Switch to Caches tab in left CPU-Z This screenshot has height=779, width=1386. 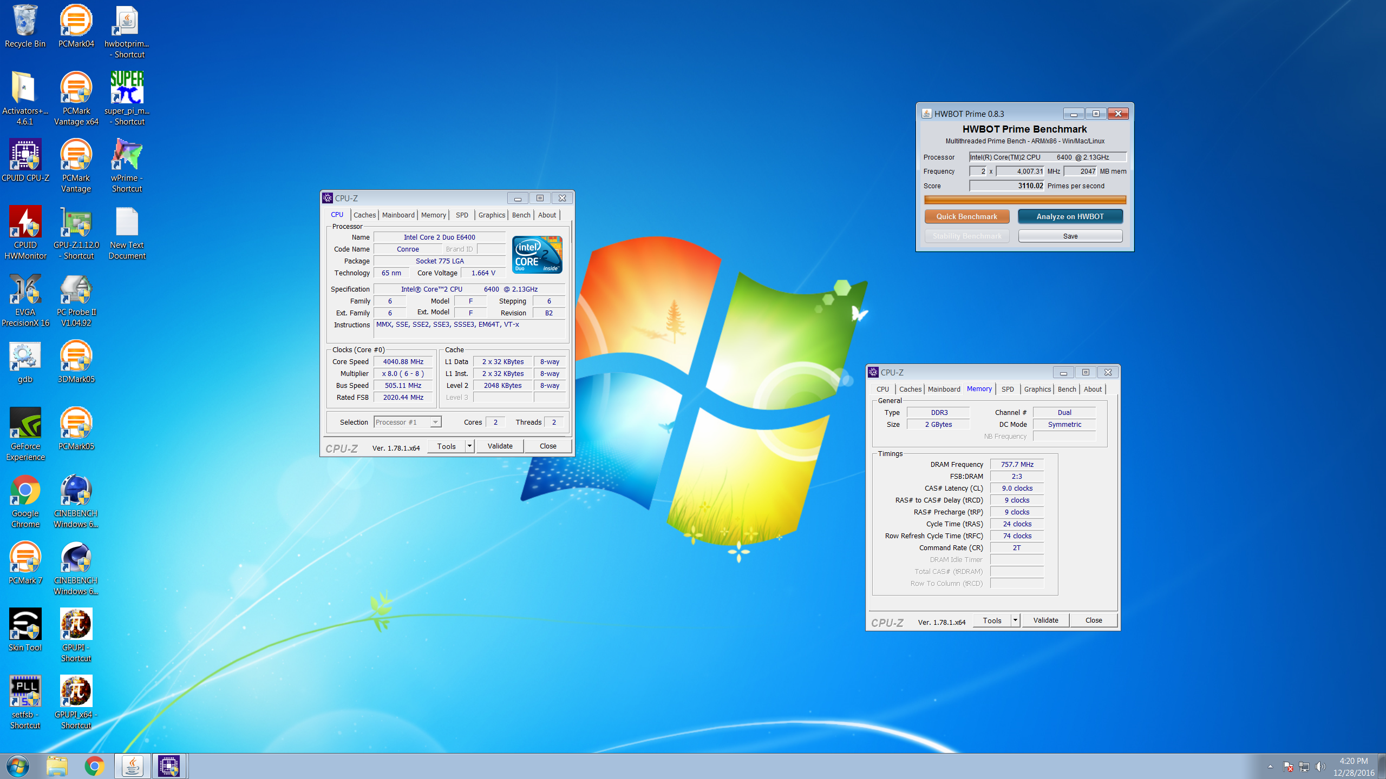coord(364,215)
